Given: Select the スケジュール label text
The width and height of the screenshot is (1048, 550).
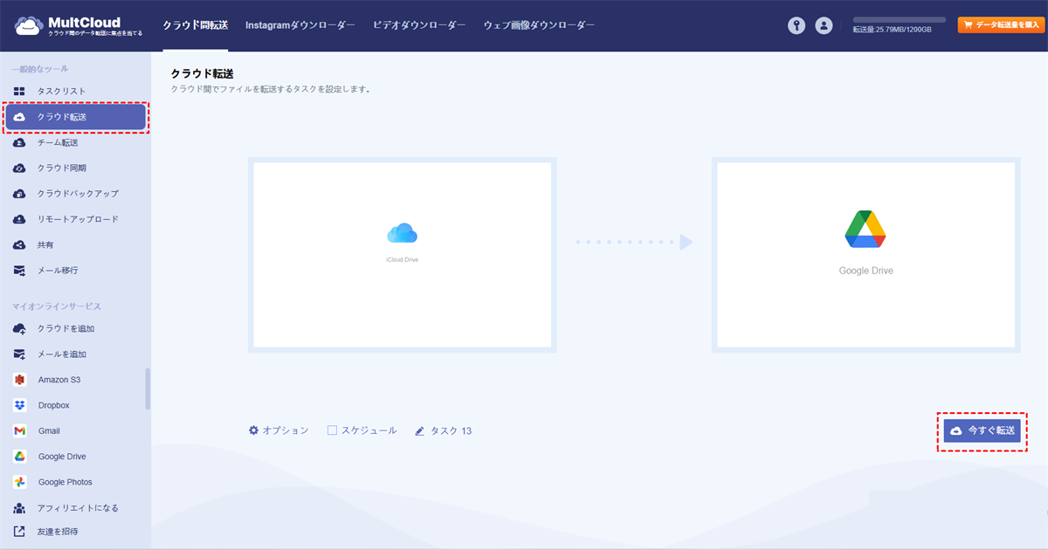Looking at the screenshot, I should pos(369,430).
